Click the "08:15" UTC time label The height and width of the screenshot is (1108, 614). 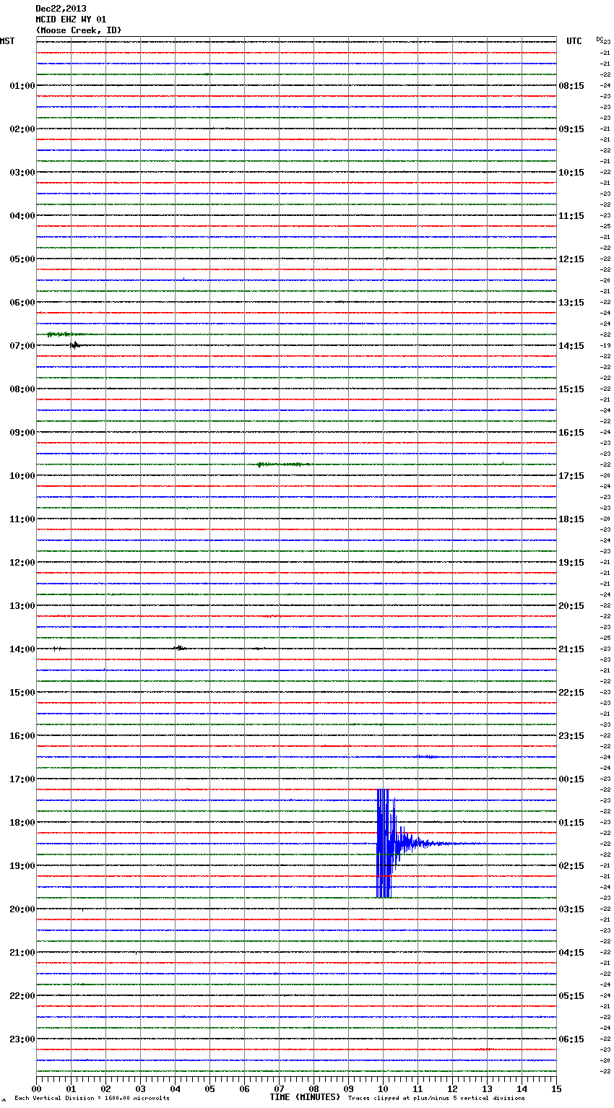click(571, 86)
